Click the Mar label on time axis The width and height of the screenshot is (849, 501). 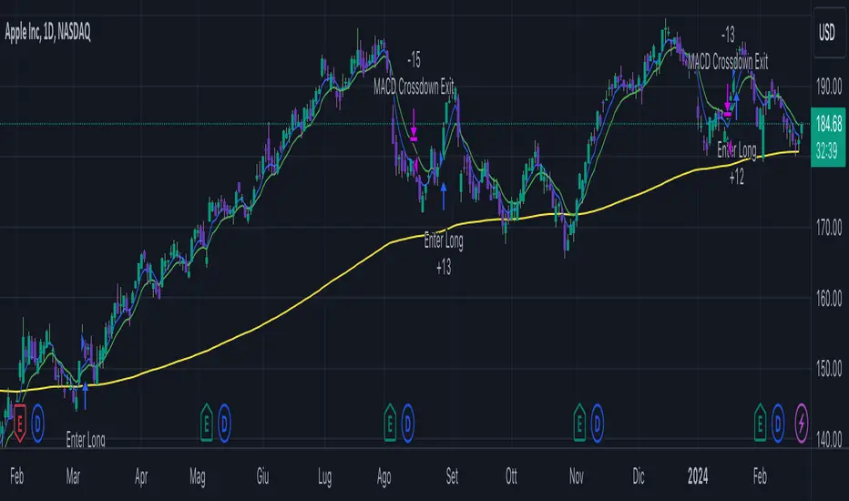[x=73, y=476]
